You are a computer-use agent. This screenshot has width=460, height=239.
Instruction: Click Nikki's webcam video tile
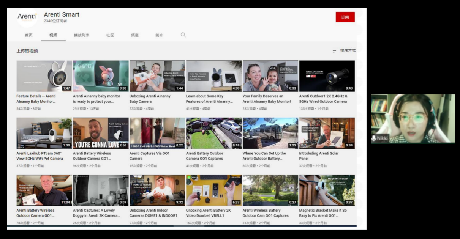point(413,119)
